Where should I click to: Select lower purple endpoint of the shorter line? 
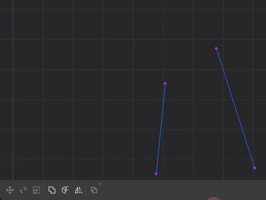click(x=156, y=174)
